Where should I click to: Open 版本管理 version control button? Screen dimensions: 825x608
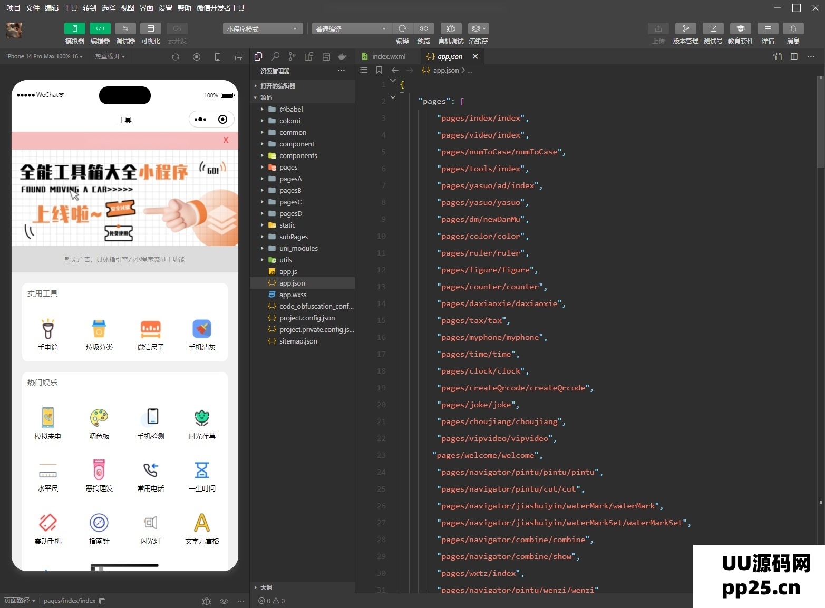click(685, 28)
